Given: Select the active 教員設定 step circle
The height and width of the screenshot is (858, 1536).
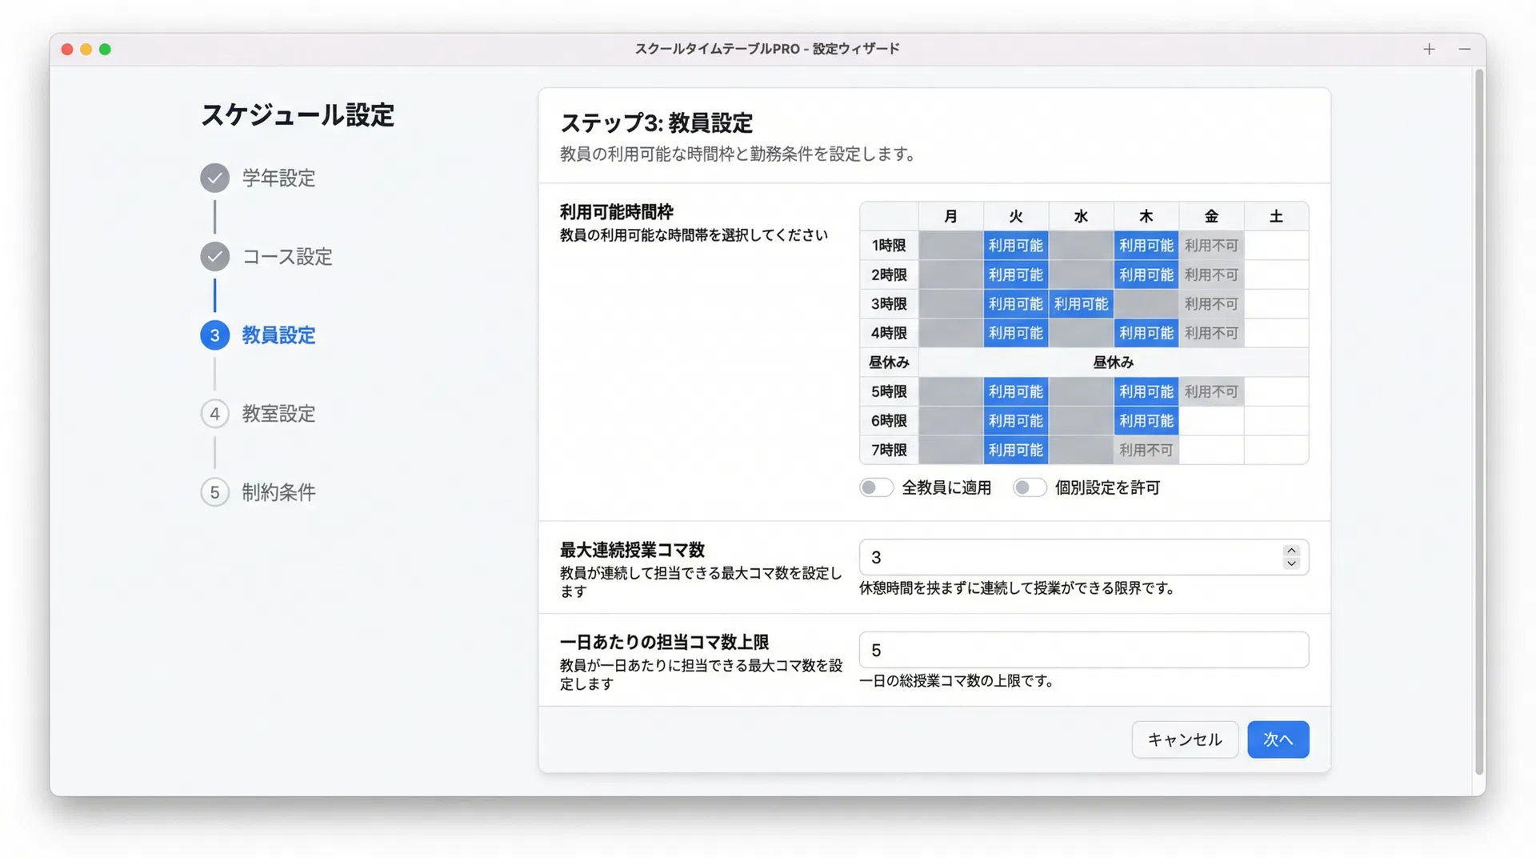Looking at the screenshot, I should pyautogui.click(x=214, y=335).
